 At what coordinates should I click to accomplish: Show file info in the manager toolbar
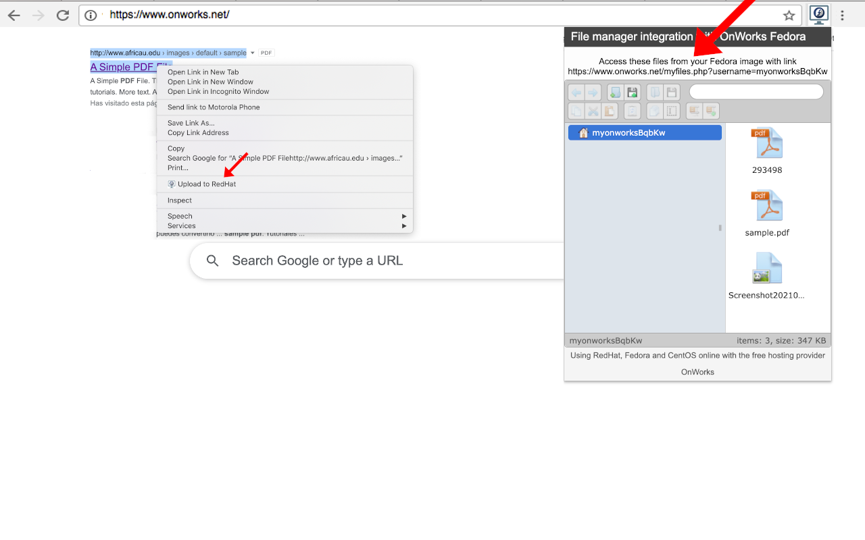point(633,111)
